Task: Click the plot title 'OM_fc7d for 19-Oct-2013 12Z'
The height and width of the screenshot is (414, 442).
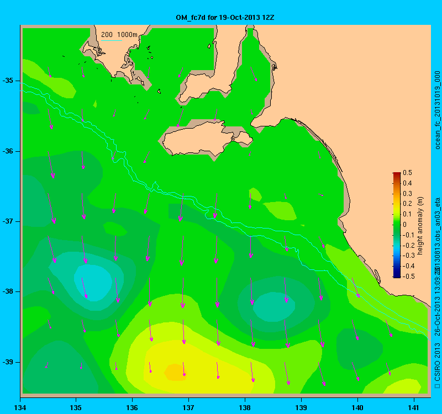Action: pos(225,18)
